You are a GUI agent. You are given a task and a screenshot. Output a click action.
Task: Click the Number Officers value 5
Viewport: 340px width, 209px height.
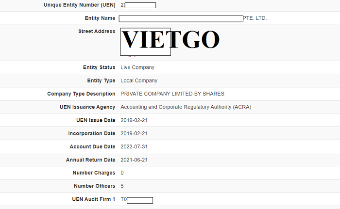pyautogui.click(x=122, y=186)
